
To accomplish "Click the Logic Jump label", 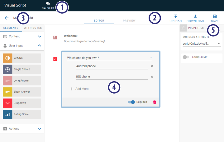I will coord(200,57).
